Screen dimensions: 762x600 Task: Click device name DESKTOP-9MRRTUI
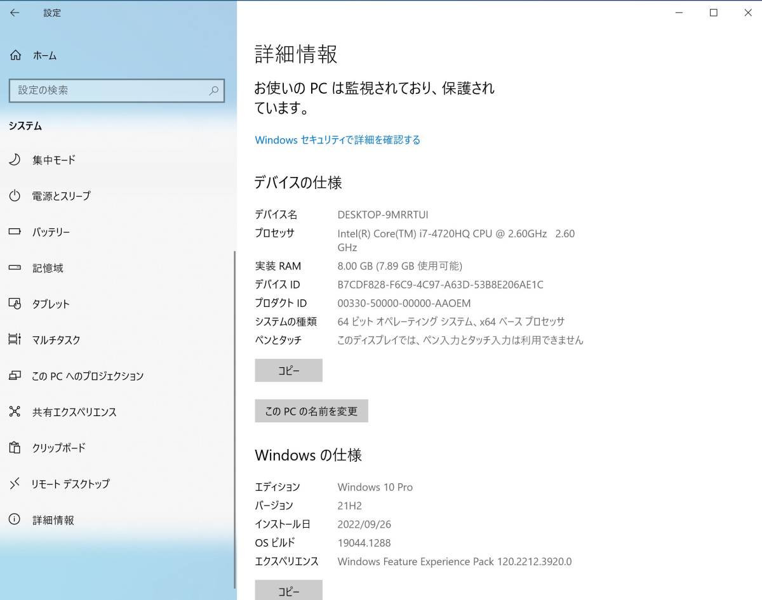click(383, 215)
